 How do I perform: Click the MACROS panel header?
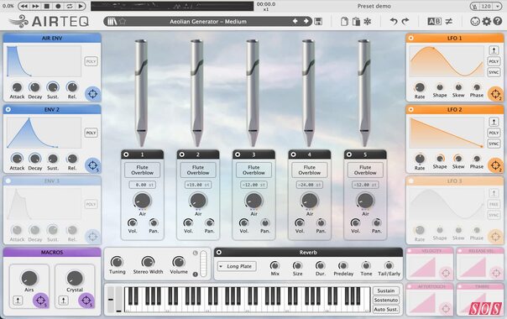52,252
